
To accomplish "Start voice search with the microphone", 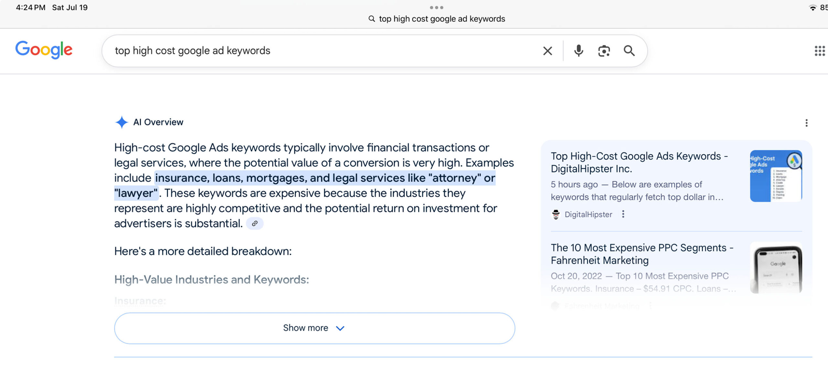I will (578, 51).
